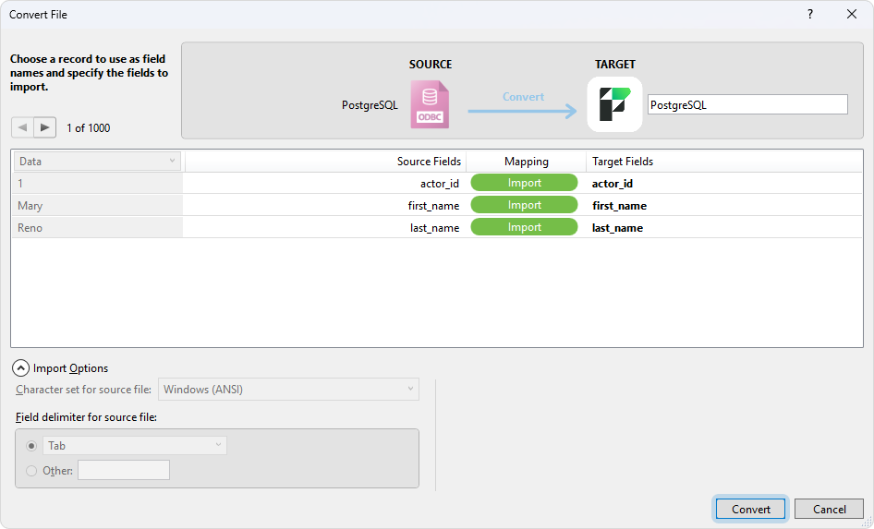Toggle Import mapping for actor_id

pyautogui.click(x=524, y=183)
